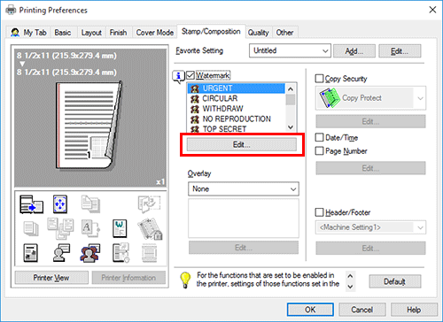Select TOP SECRET in the watermark list
This screenshot has width=443, height=322.
pos(237,129)
